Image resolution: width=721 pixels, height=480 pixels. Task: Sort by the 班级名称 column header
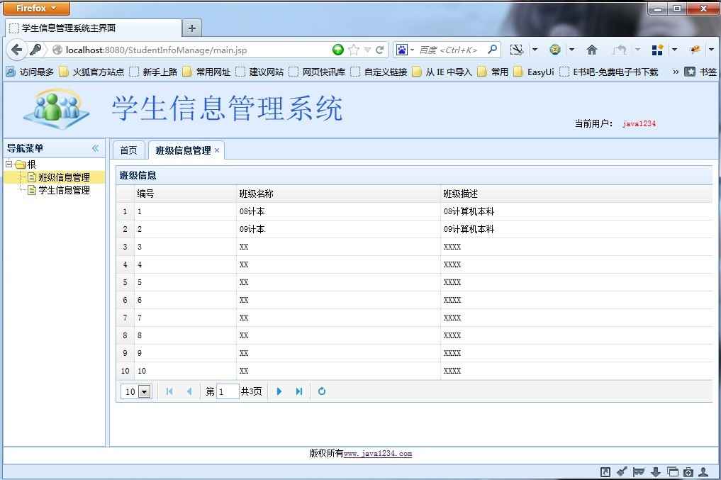pyautogui.click(x=338, y=194)
